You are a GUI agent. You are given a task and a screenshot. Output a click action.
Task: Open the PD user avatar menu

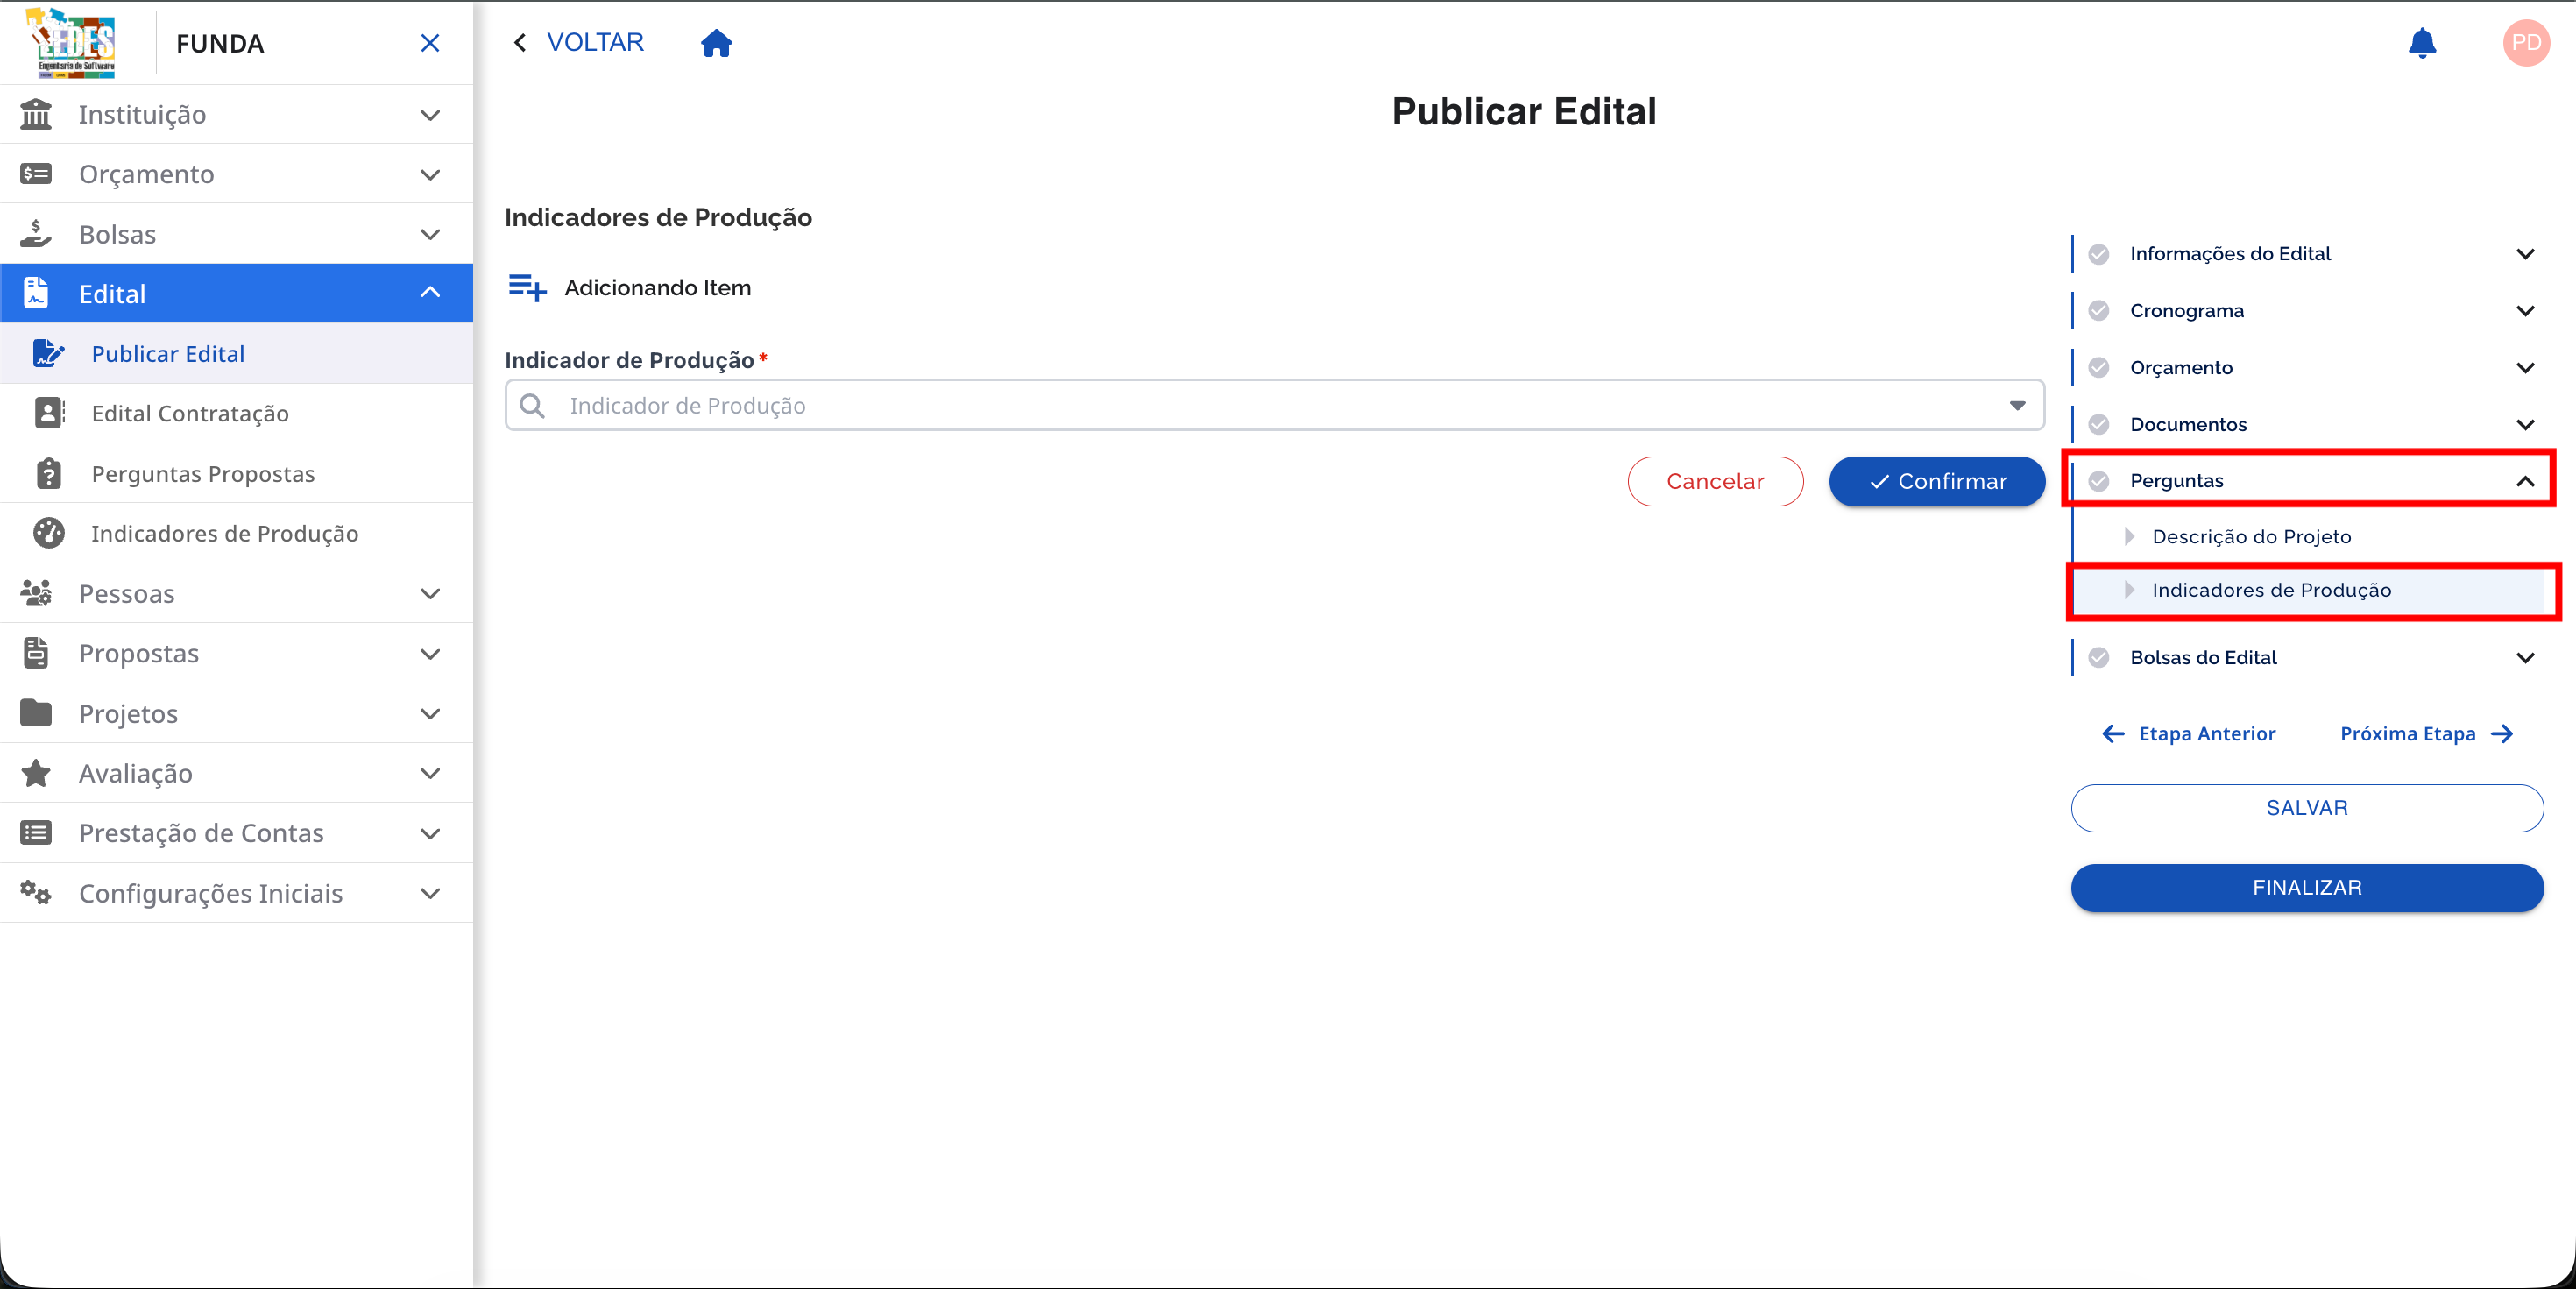tap(2525, 43)
